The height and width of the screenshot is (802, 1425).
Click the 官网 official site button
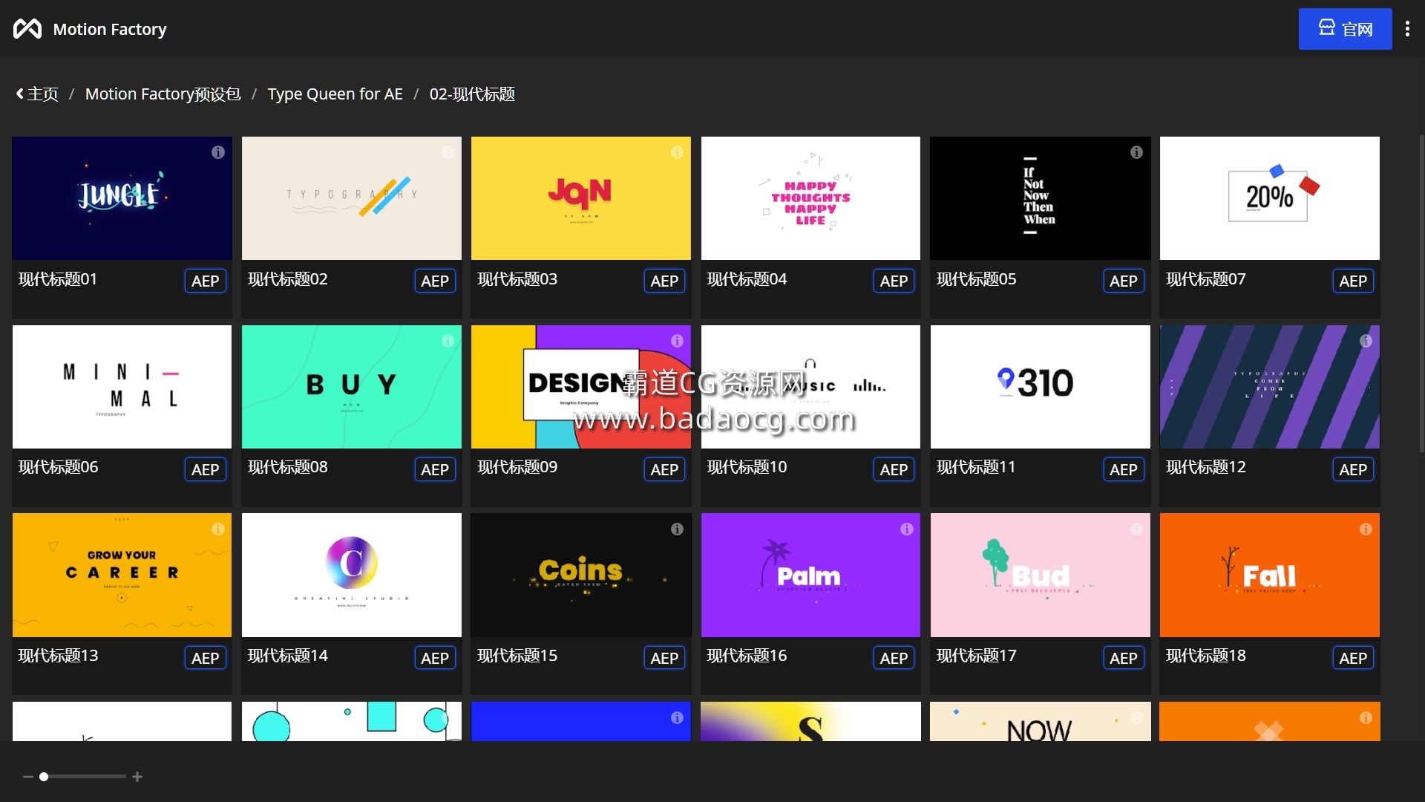pos(1345,29)
